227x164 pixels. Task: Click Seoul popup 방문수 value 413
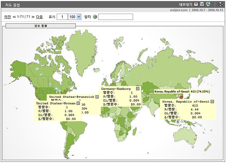[x=195, y=105]
